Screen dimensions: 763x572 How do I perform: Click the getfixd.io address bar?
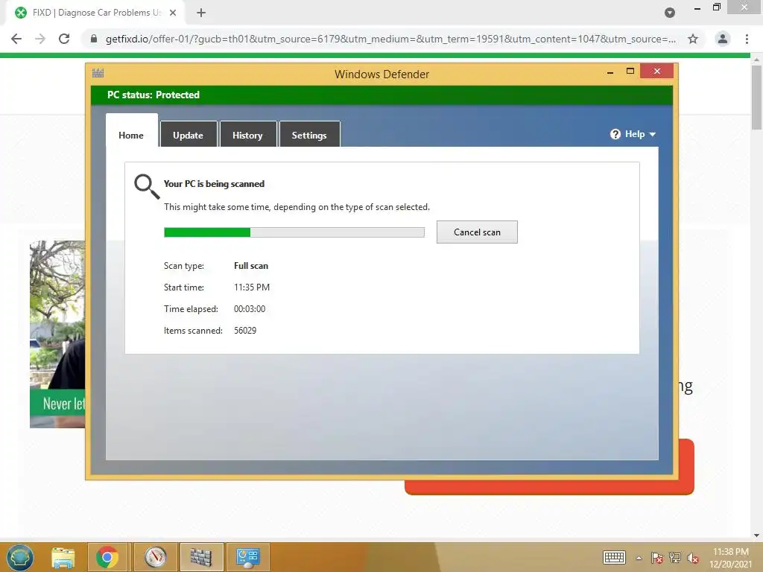390,39
